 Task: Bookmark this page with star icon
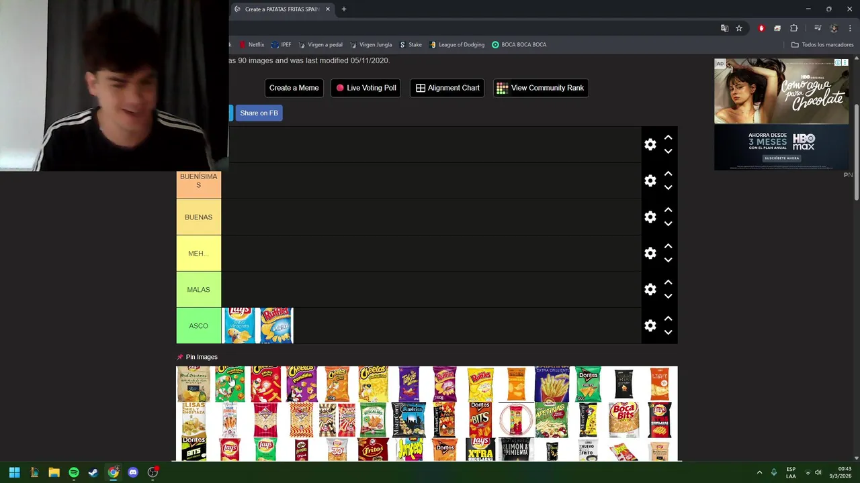739,28
